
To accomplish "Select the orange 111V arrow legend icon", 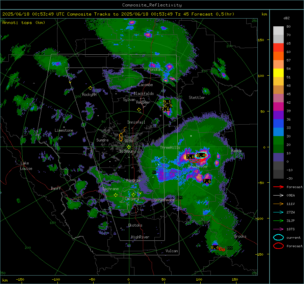I will pos(278,204).
